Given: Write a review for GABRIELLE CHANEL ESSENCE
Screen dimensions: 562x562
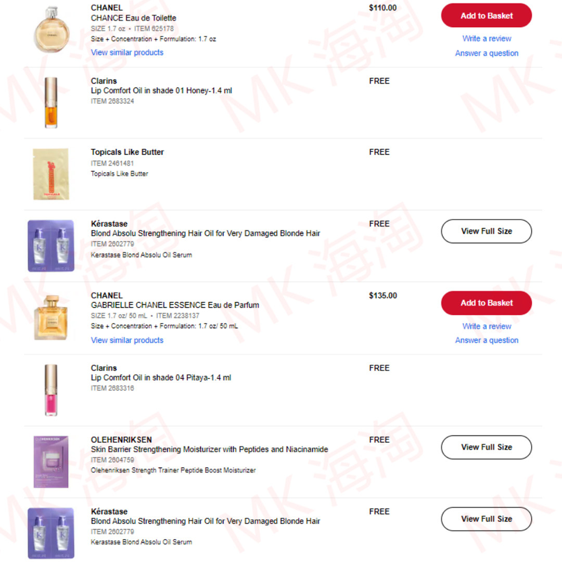Looking at the screenshot, I should coord(487,326).
